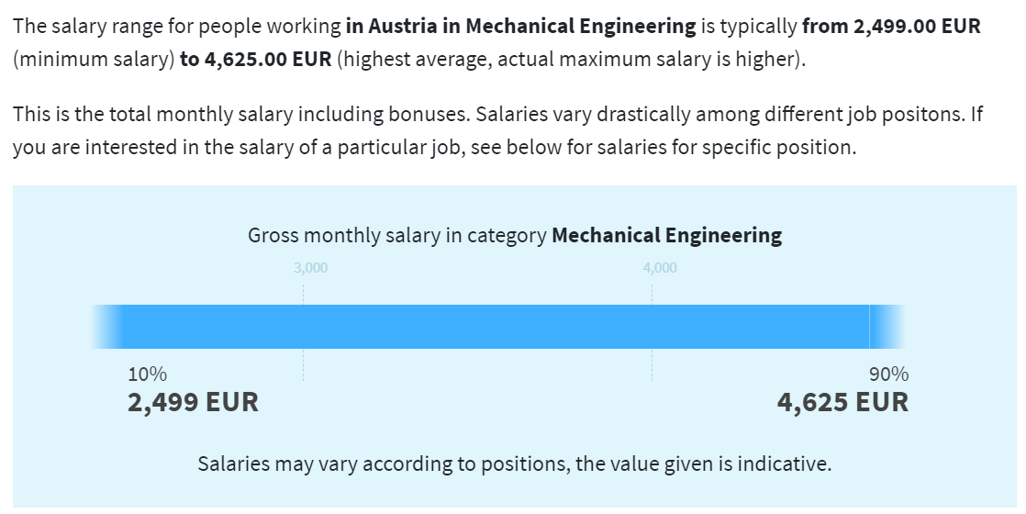Click the chart title Mechanical Engineering text
This screenshot has height=514, width=1026.
667,235
